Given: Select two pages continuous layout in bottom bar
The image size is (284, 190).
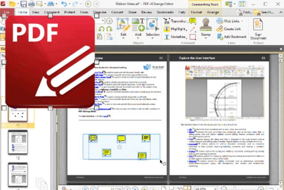Looking at the screenshot, I should [188, 188].
